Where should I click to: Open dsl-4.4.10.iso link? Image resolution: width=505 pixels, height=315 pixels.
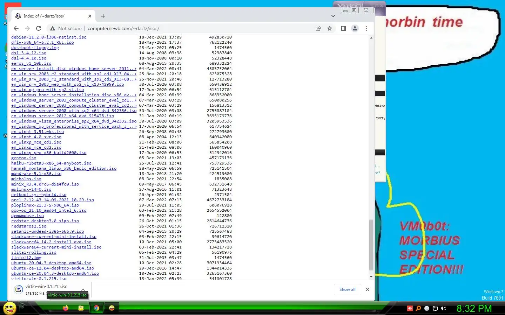29,58
